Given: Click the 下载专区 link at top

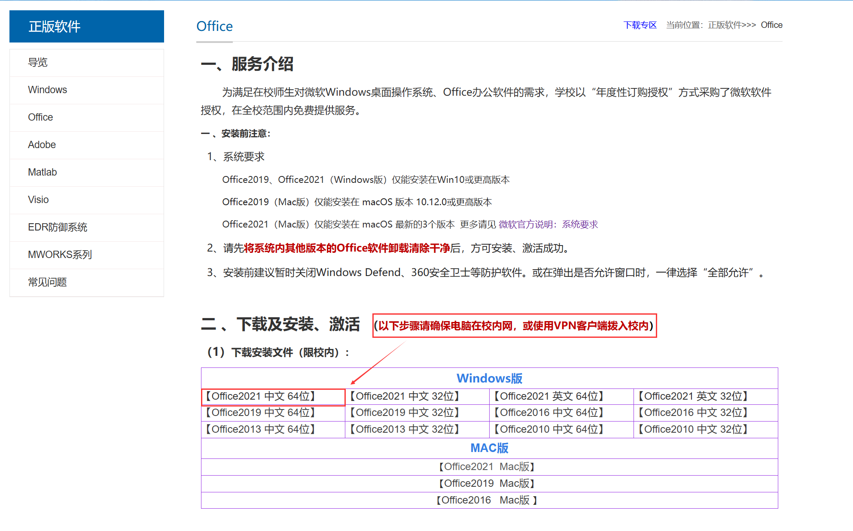Looking at the screenshot, I should pyautogui.click(x=640, y=25).
